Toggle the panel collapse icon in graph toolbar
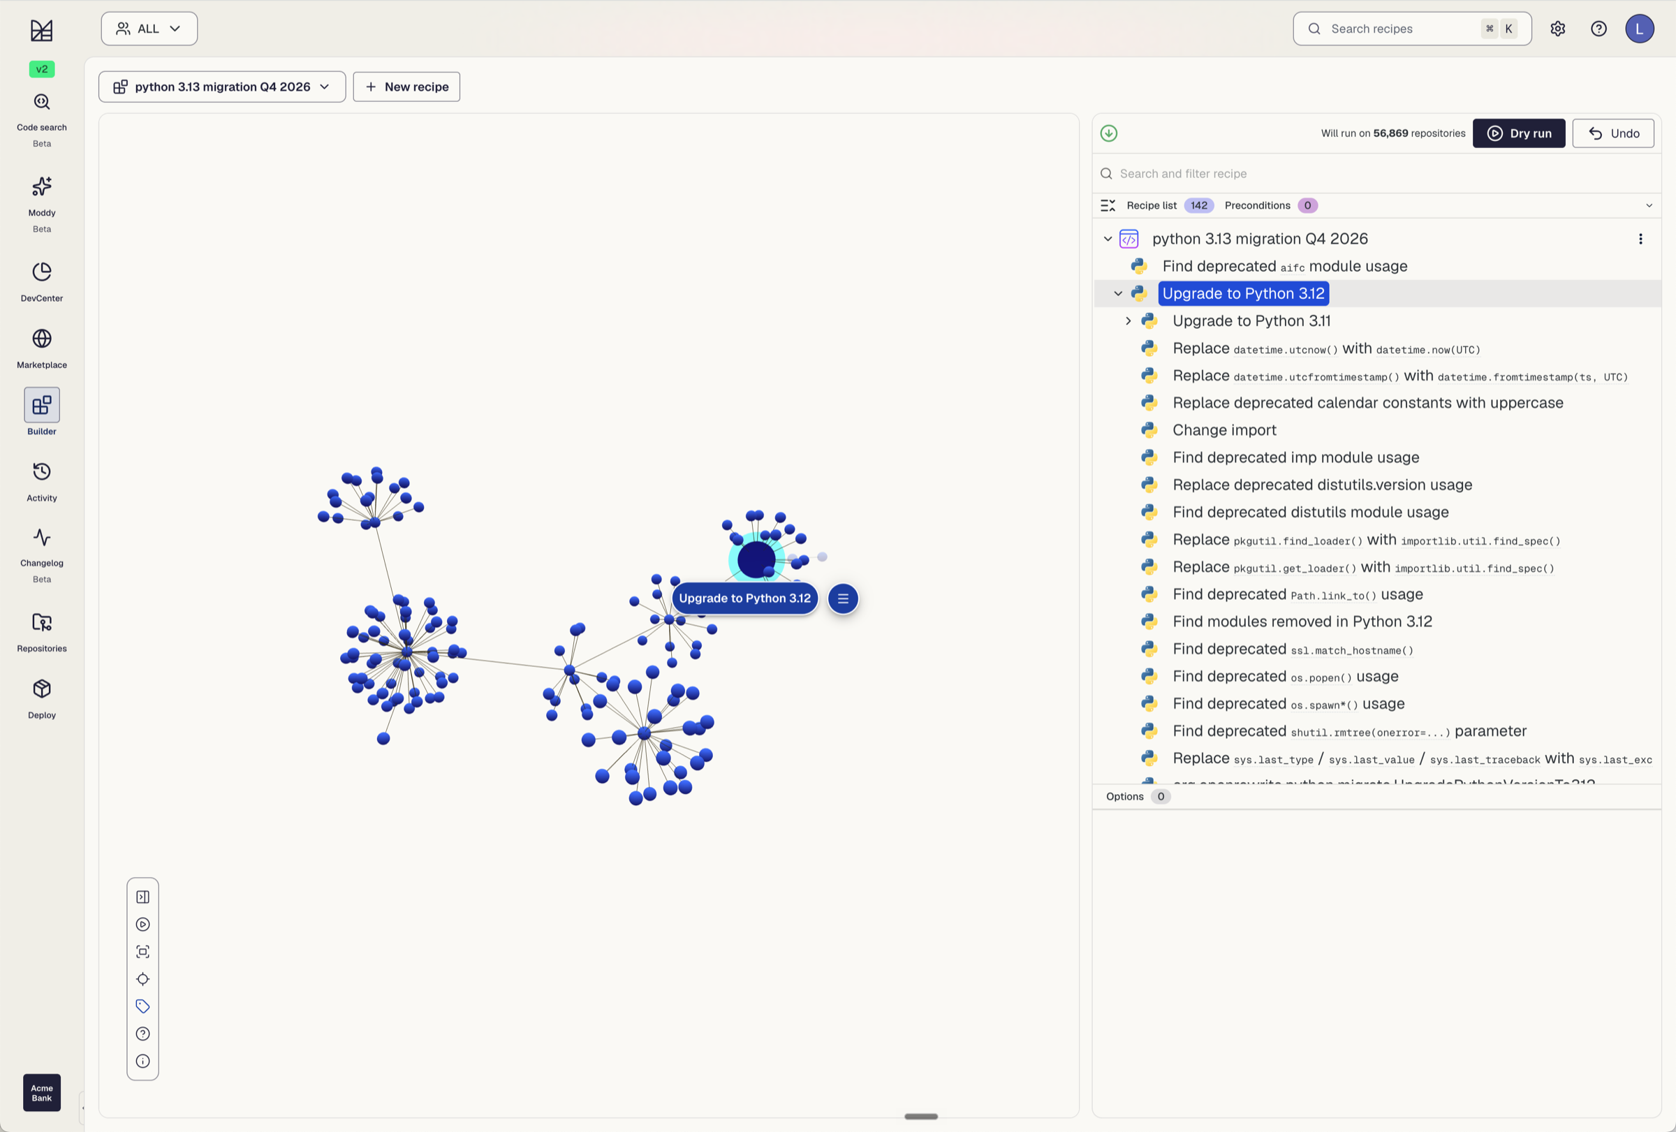The width and height of the screenshot is (1676, 1132). 142,897
